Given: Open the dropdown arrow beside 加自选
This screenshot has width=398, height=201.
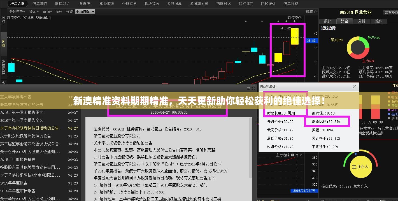Looking at the screenshot, I should (x=93, y=12).
